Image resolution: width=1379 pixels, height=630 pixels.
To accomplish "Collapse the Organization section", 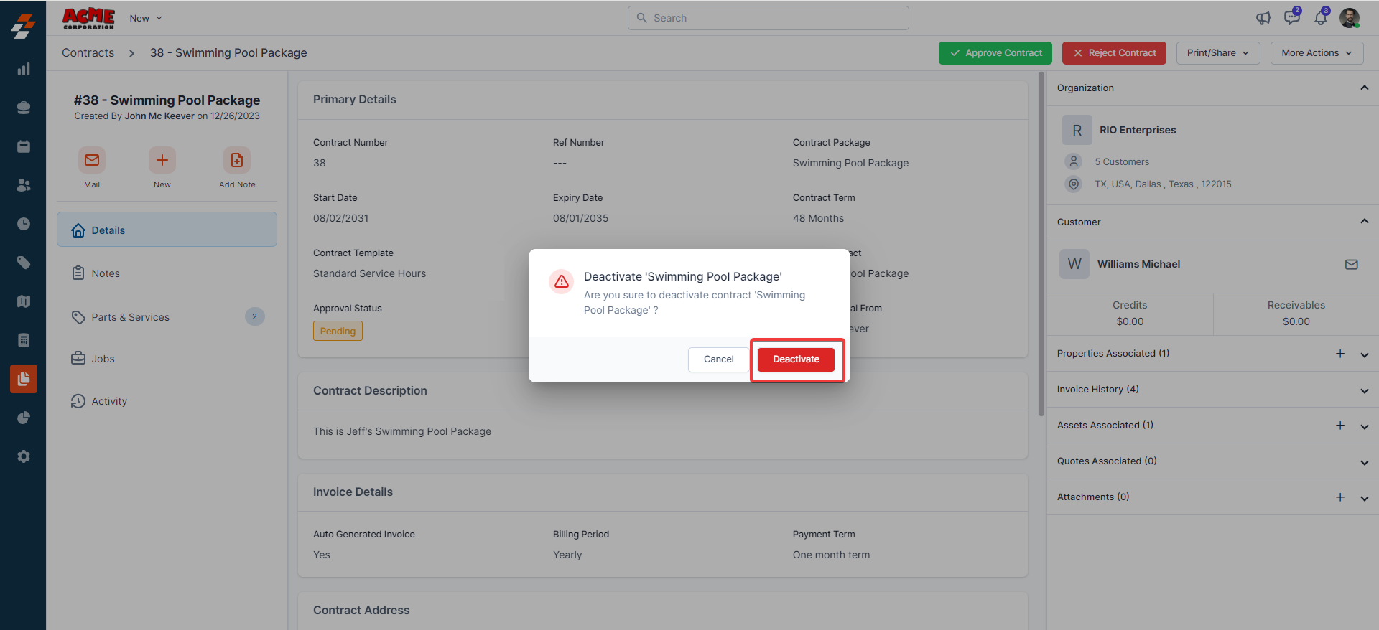I will click(x=1364, y=88).
